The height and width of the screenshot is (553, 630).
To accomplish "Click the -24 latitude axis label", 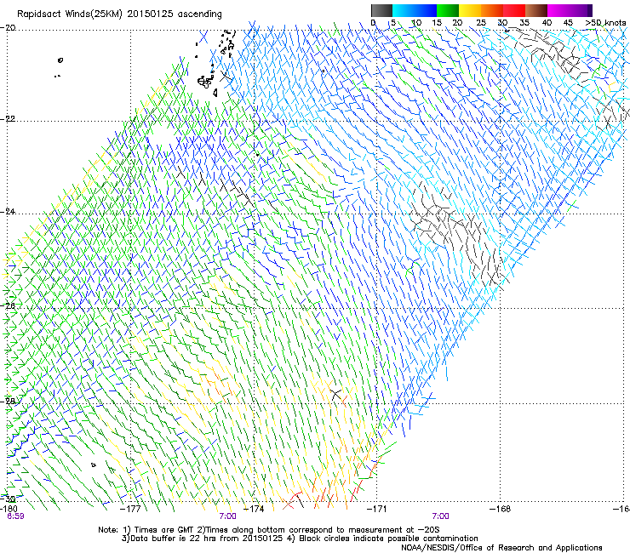I will pyautogui.click(x=8, y=212).
